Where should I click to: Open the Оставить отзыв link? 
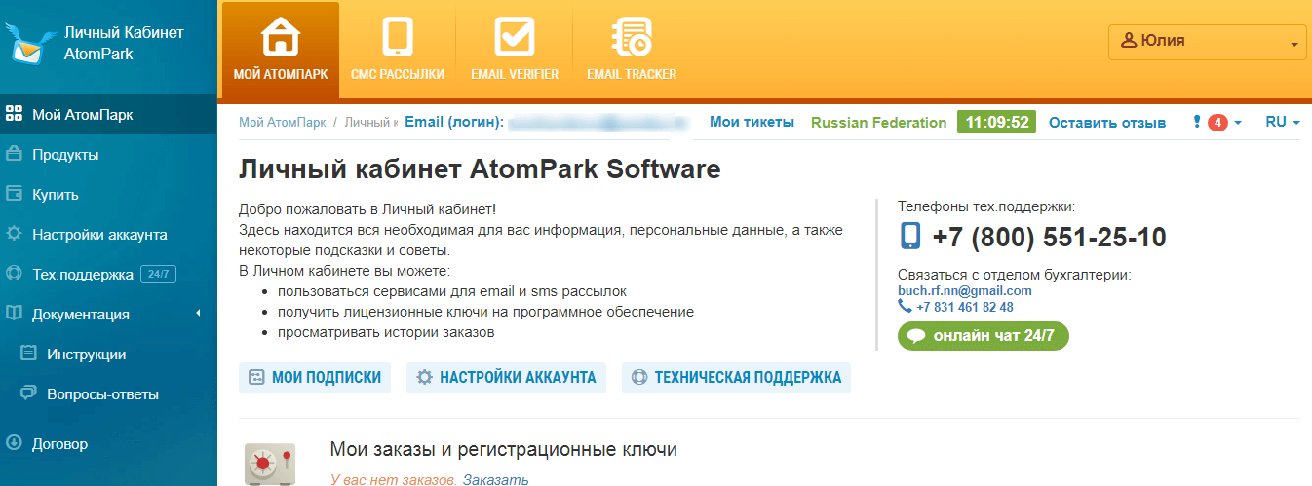point(1107,123)
